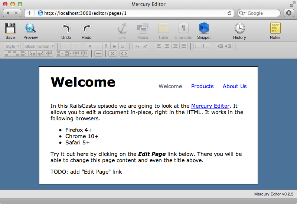Insert a link using the anchor icon
This screenshot has width=297, height=204.
122,31
